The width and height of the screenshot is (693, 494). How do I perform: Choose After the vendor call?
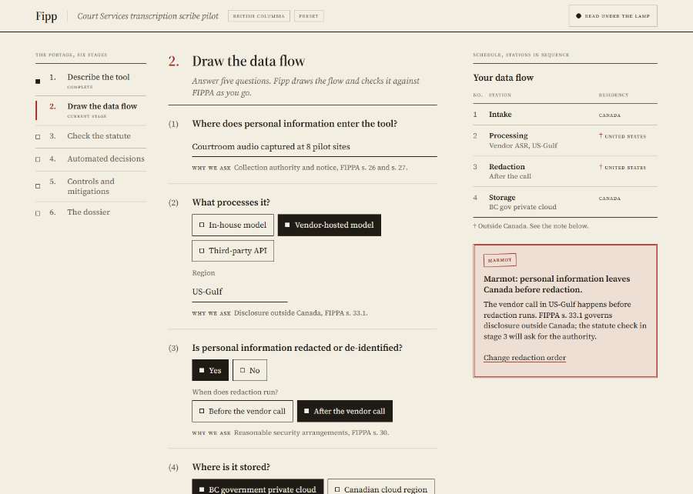pos(345,411)
